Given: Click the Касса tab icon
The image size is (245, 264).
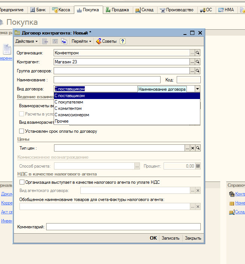Looking at the screenshot, I should tap(56, 10).
